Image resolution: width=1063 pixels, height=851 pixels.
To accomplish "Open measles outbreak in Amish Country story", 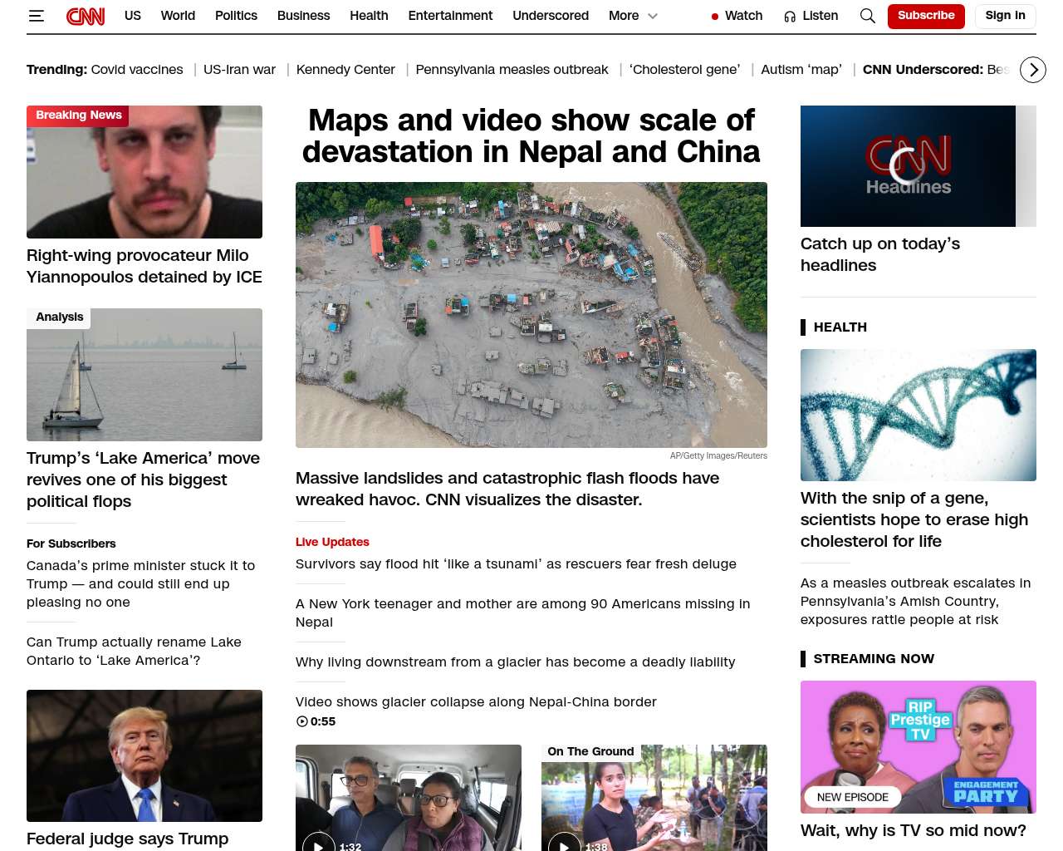I will coord(916,601).
